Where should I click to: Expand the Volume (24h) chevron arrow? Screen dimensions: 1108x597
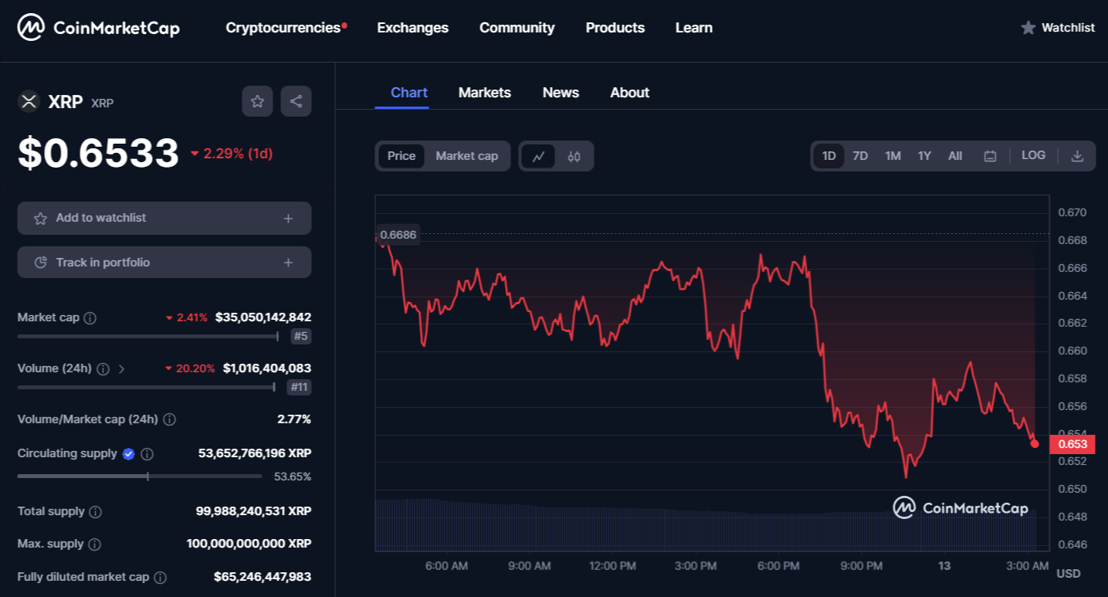click(x=121, y=369)
